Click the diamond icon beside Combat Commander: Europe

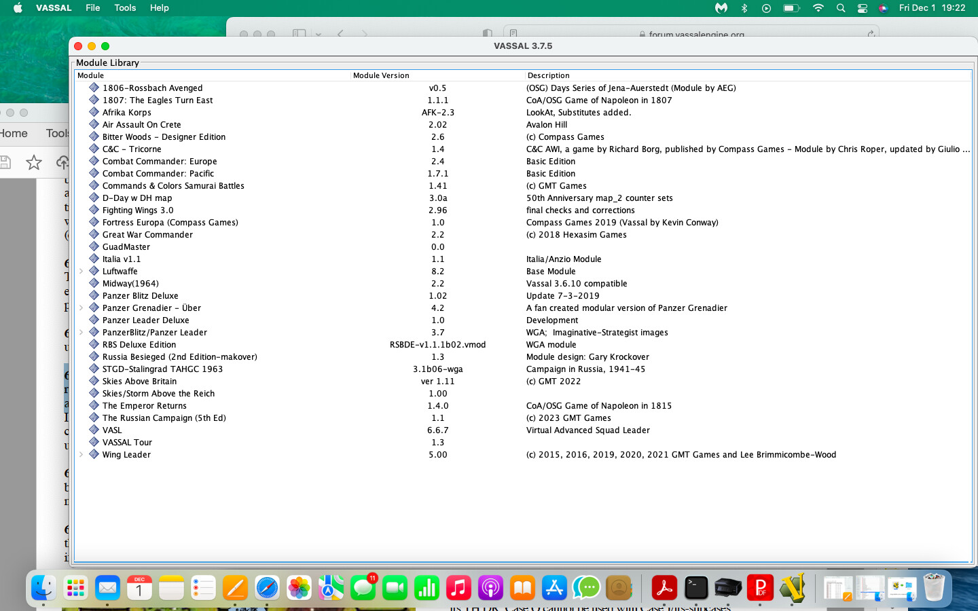[94, 161]
